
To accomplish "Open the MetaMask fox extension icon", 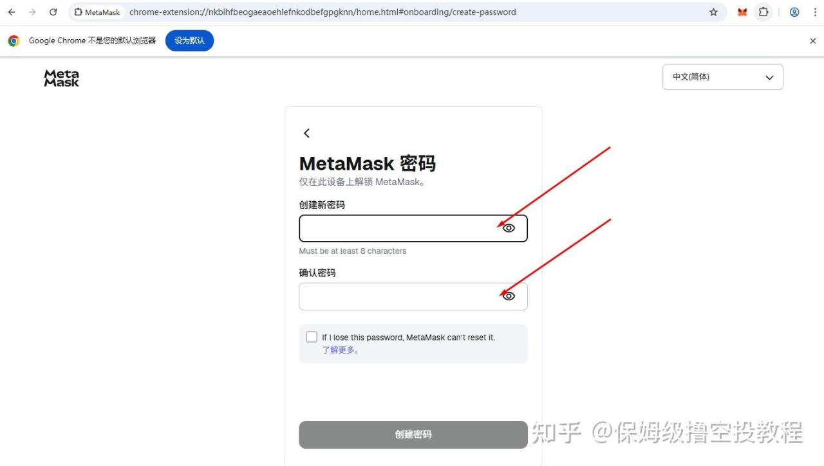I will [742, 12].
